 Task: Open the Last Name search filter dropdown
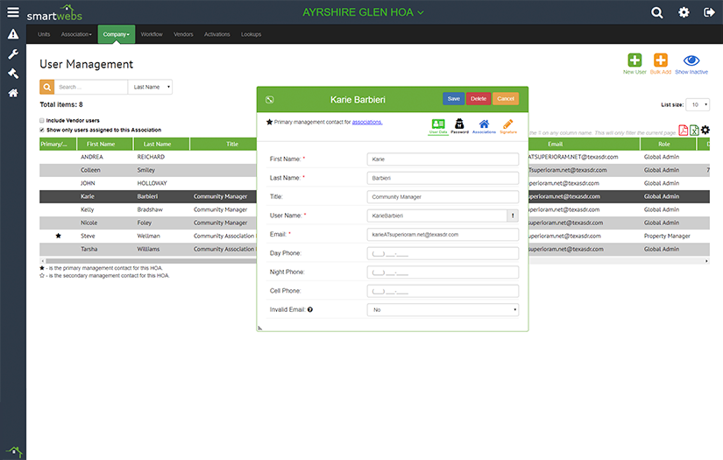coord(151,87)
